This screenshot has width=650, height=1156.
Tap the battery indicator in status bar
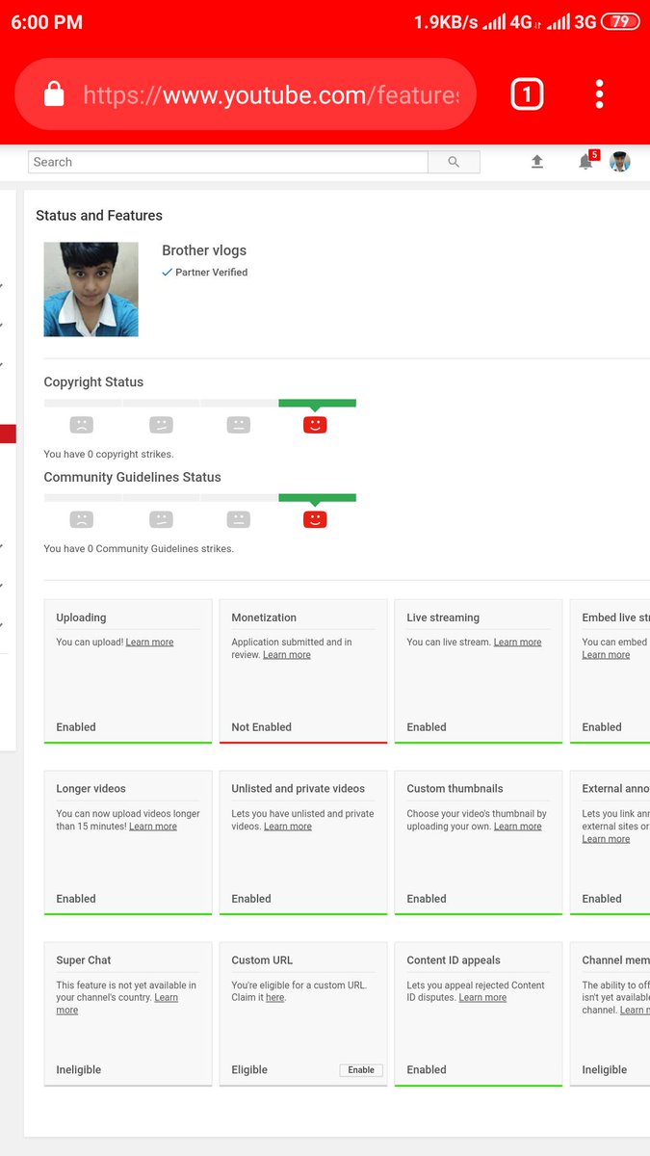pos(621,22)
